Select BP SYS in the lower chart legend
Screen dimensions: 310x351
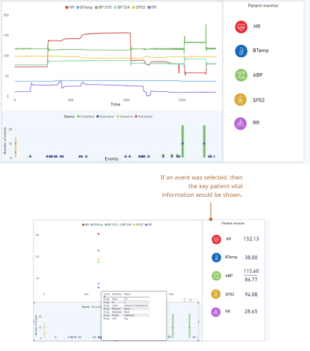tap(111, 224)
